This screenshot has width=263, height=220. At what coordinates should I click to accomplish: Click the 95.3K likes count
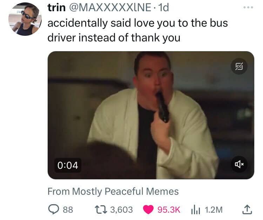(x=169, y=210)
